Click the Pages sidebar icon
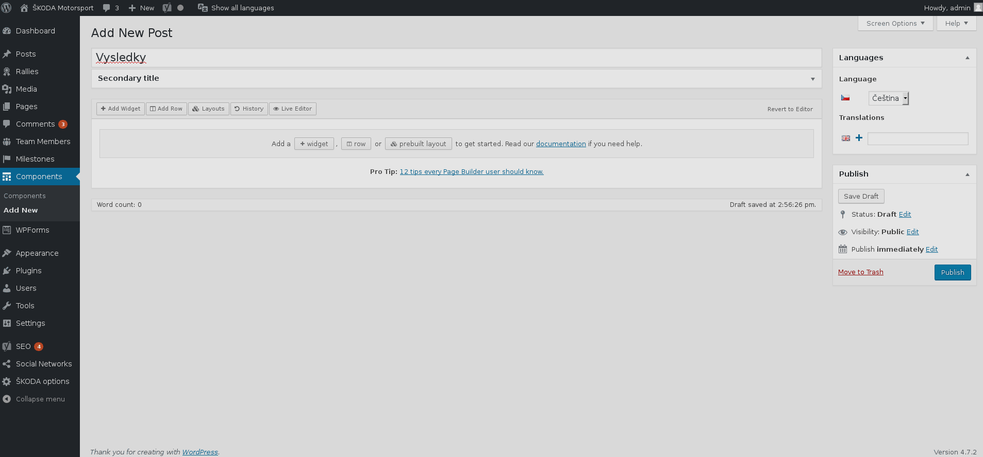The image size is (983, 457). click(7, 107)
